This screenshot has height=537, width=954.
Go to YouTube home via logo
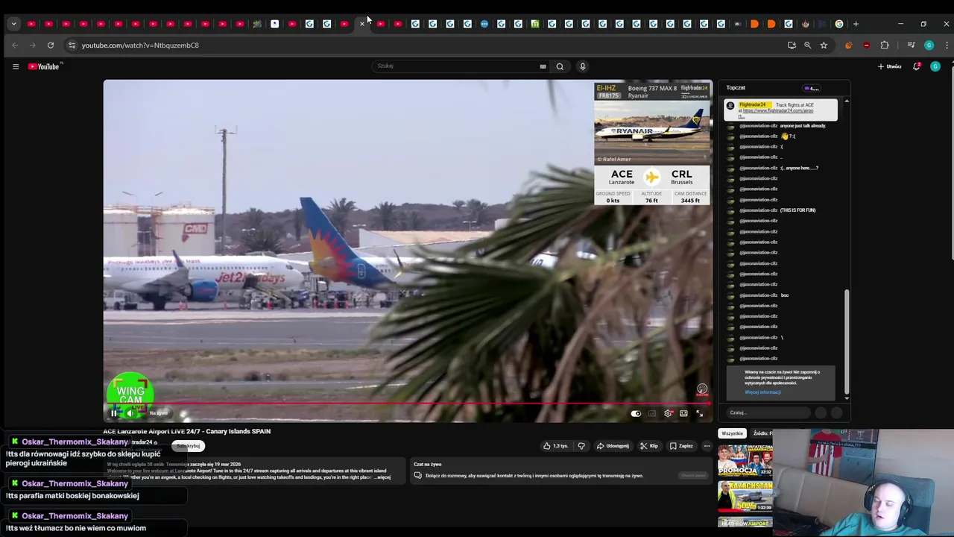45,66
